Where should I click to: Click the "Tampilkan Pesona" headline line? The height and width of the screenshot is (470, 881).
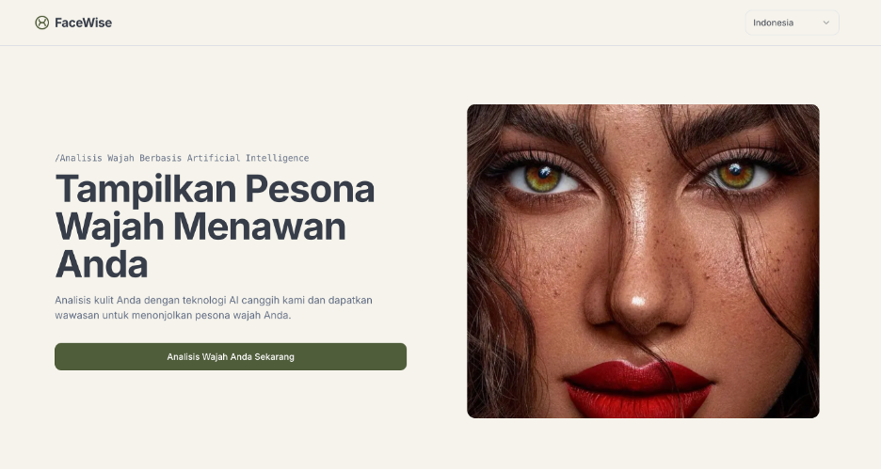pos(216,189)
